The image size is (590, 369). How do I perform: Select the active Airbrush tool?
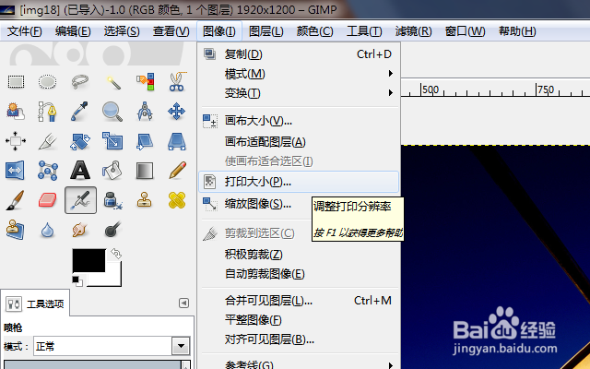pos(80,200)
